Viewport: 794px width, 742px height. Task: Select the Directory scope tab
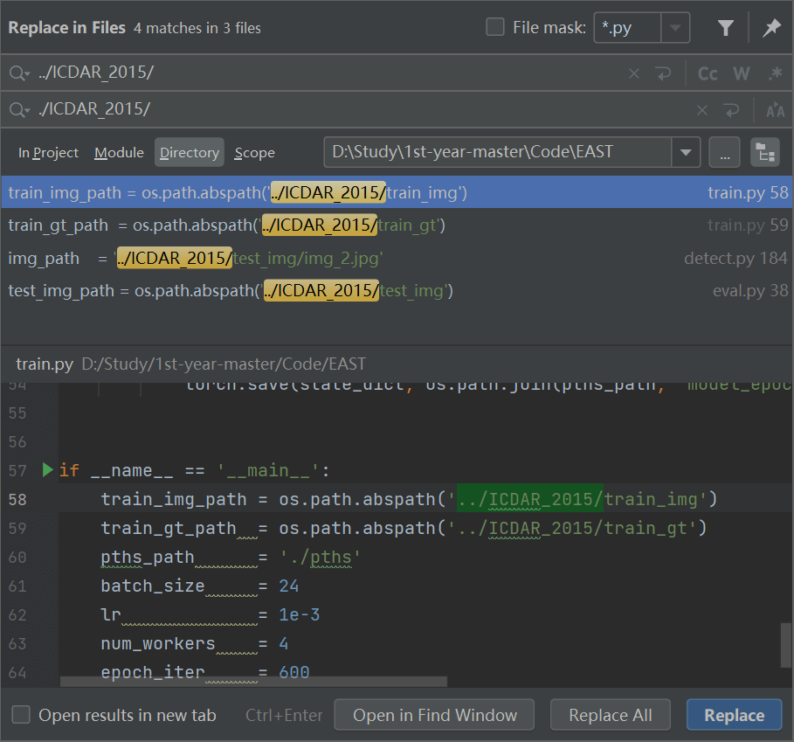coord(190,152)
